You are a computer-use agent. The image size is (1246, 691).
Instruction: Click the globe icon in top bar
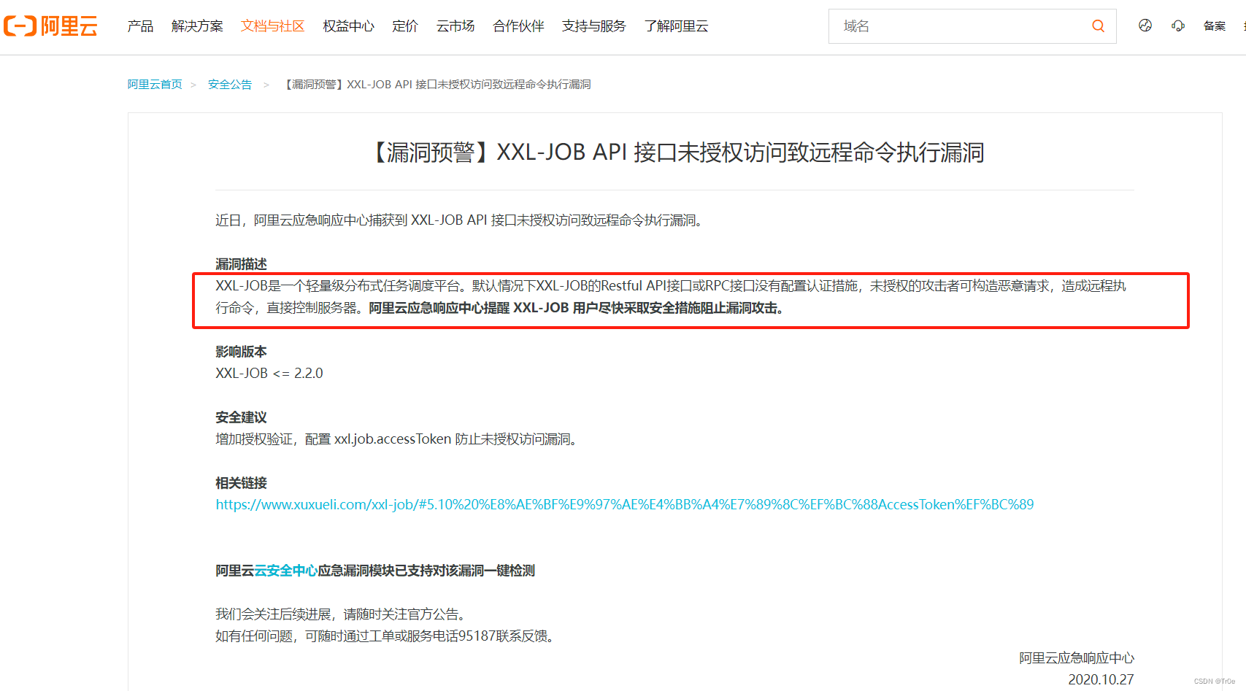pyautogui.click(x=1145, y=26)
